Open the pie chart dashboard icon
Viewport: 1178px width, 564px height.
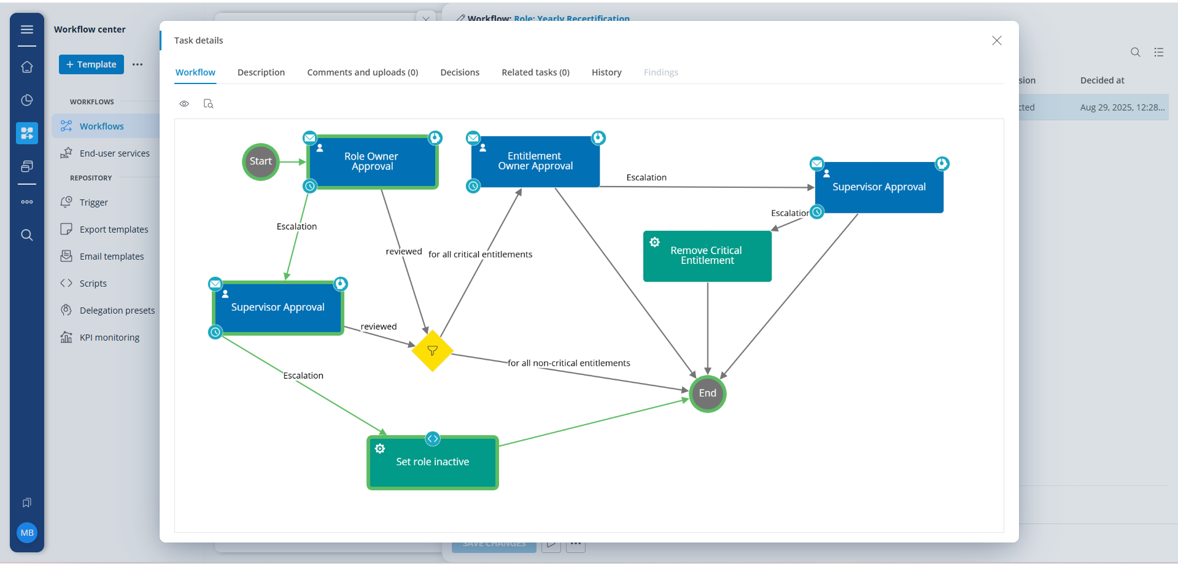click(x=27, y=100)
